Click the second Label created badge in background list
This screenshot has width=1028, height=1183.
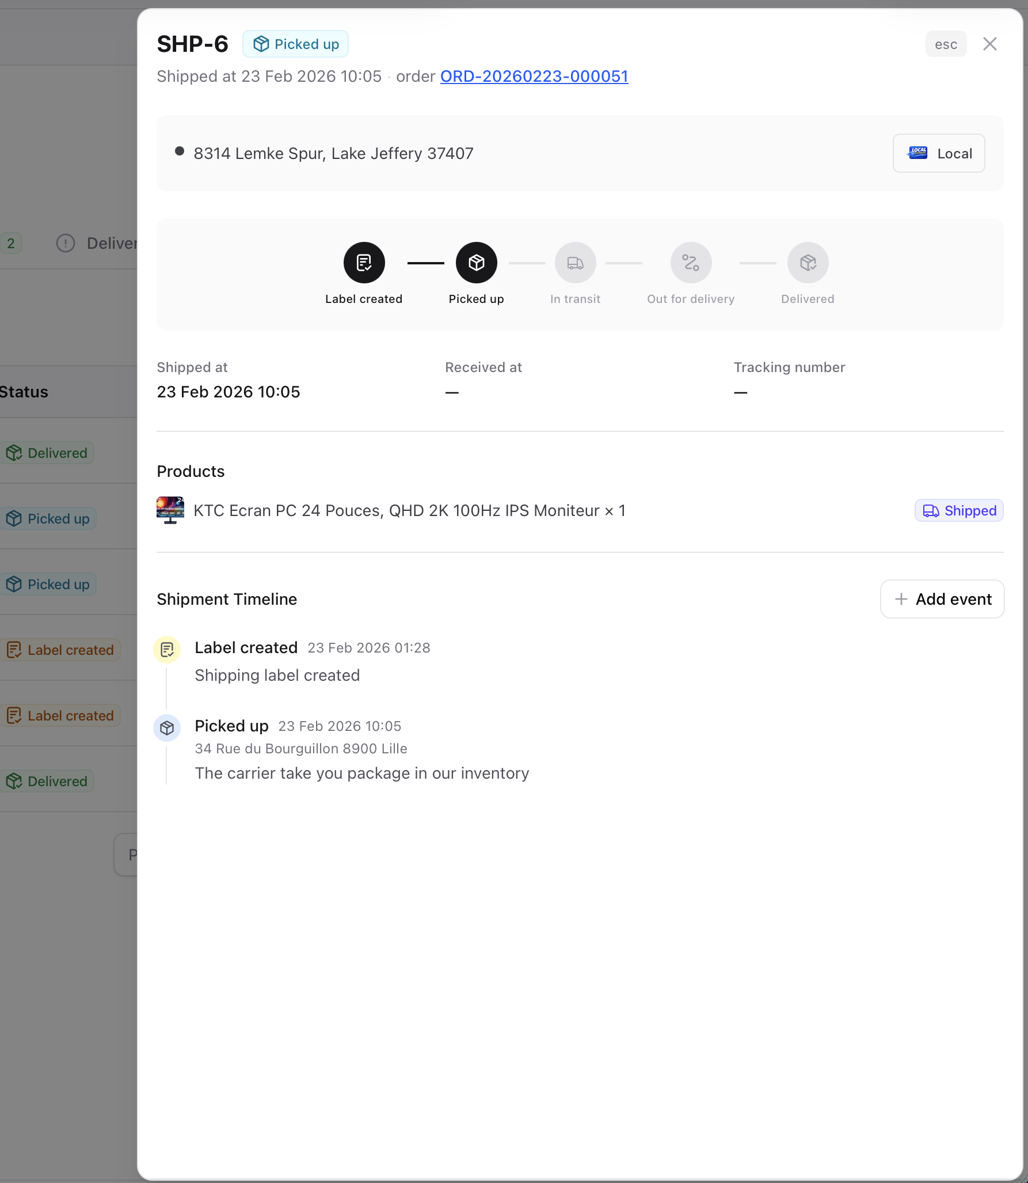pos(60,715)
